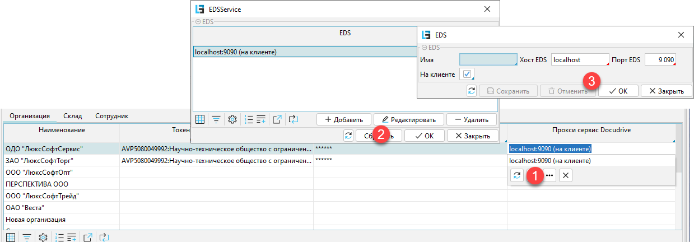Uncheck the "На клиенте" checkbox
The height and width of the screenshot is (242, 694).
pos(467,74)
